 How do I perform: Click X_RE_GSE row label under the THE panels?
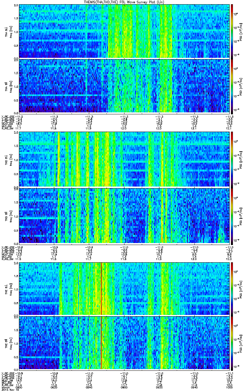(8, 374)
